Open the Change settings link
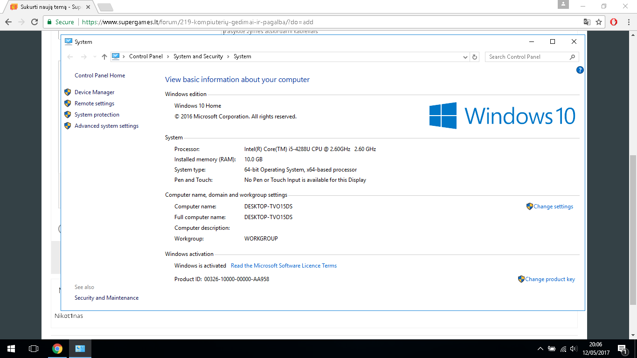 click(553, 207)
